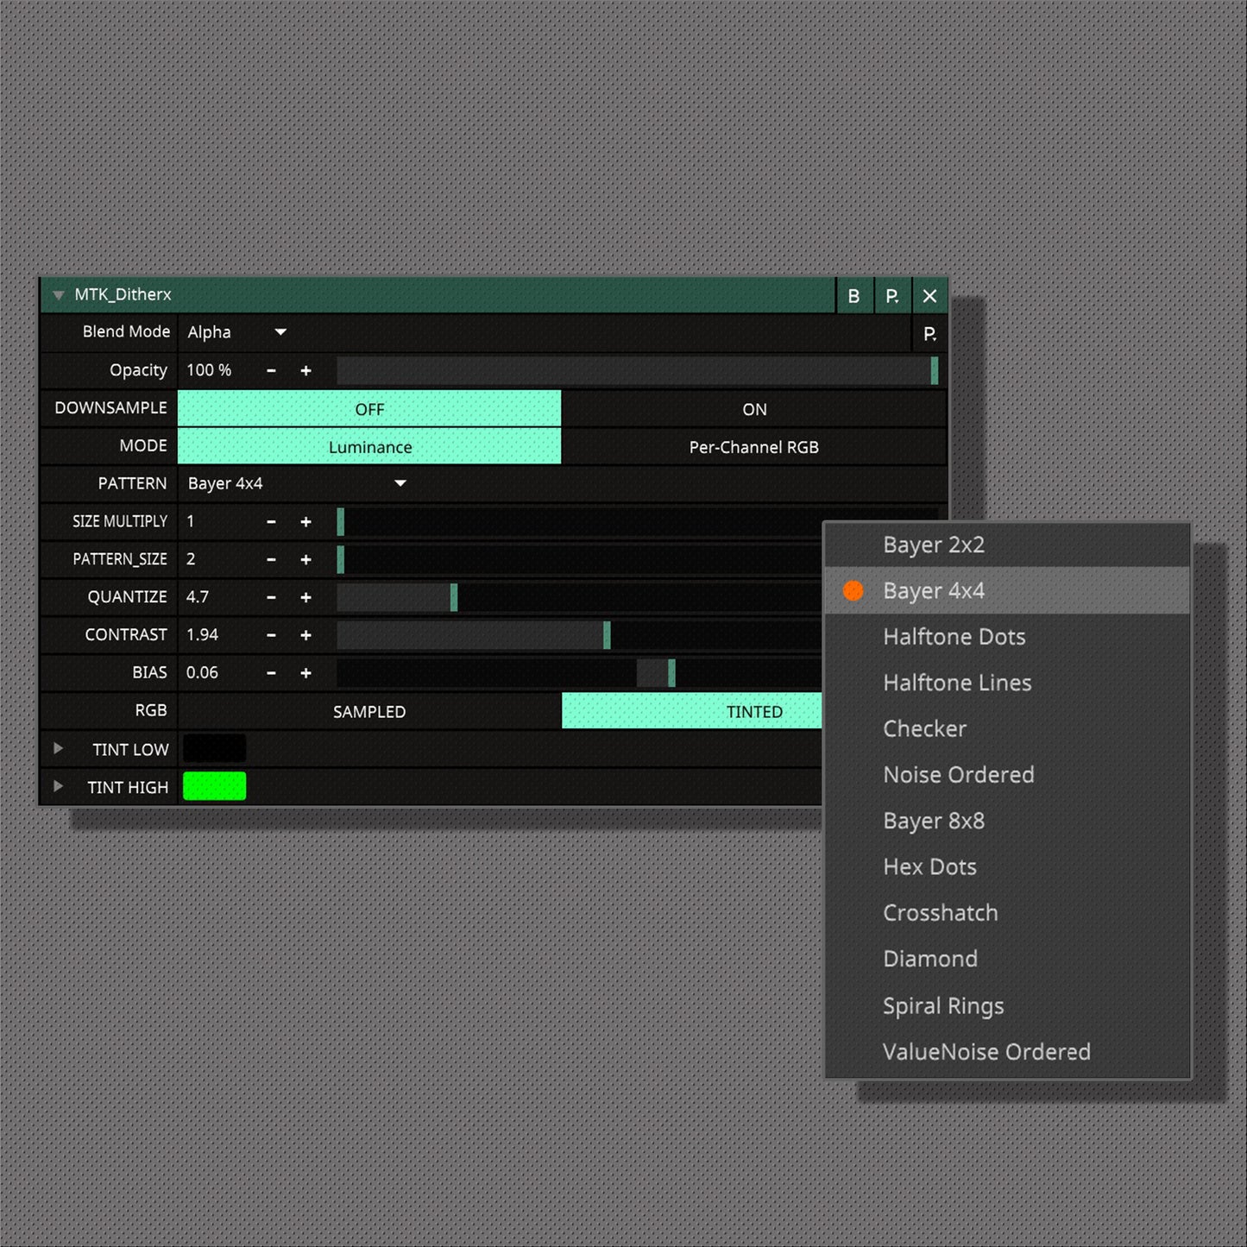Click the P. icon in the title bar
The width and height of the screenshot is (1247, 1247).
click(x=891, y=295)
